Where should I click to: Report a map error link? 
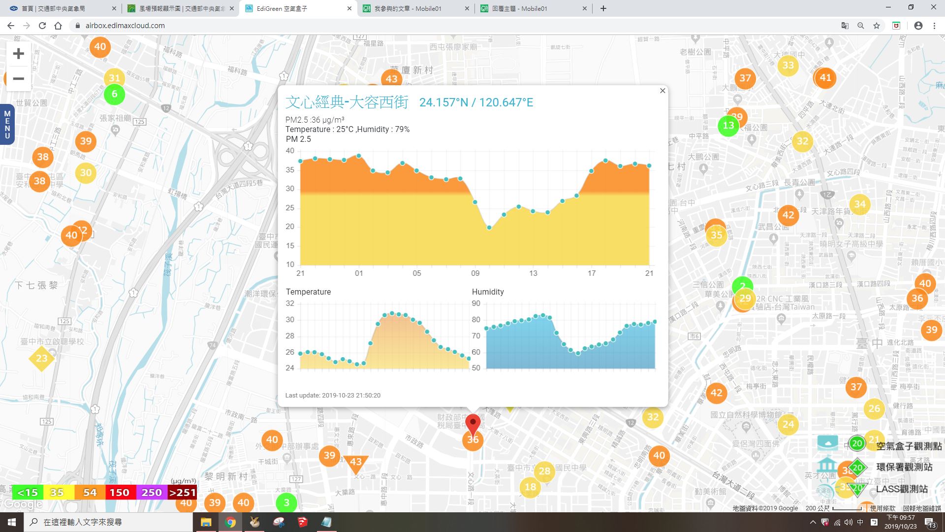pos(921,508)
